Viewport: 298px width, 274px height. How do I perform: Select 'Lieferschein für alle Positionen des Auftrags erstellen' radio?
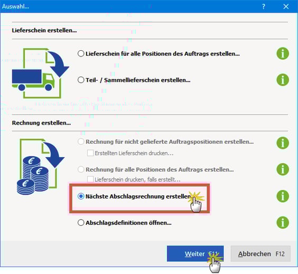pyautogui.click(x=81, y=53)
